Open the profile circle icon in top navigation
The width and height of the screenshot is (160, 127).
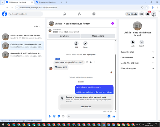(x=94, y=14)
